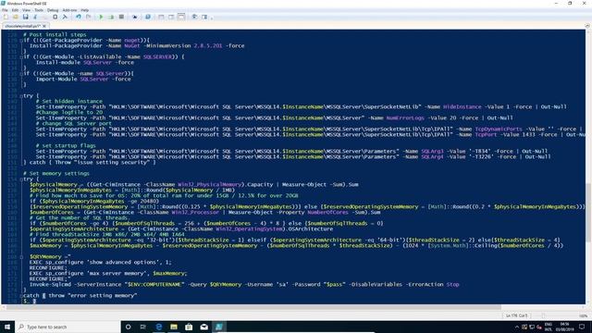Open the View menu
592x333 pixels.
pyautogui.click(x=26, y=10)
